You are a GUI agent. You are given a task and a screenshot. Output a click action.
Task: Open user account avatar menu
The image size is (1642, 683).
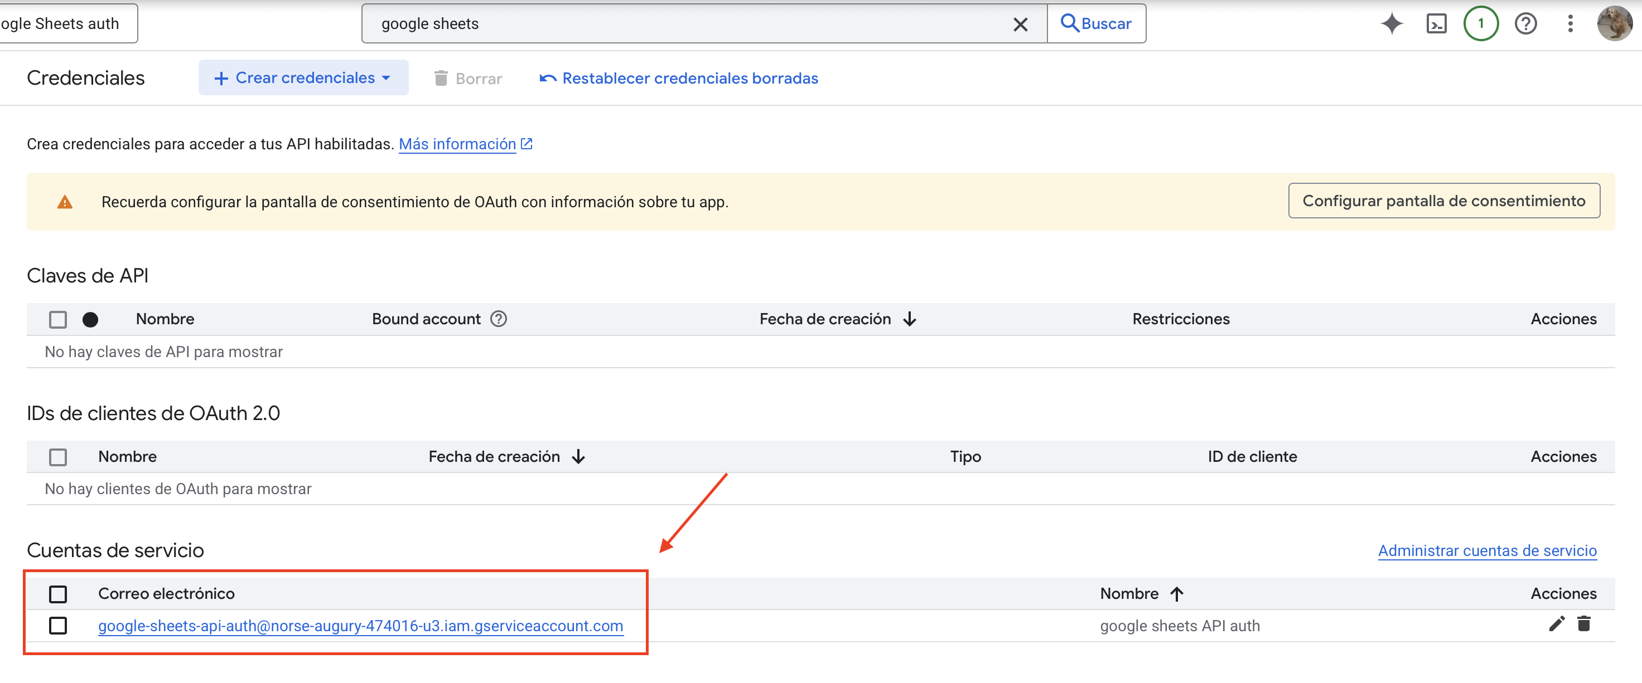pyautogui.click(x=1614, y=23)
